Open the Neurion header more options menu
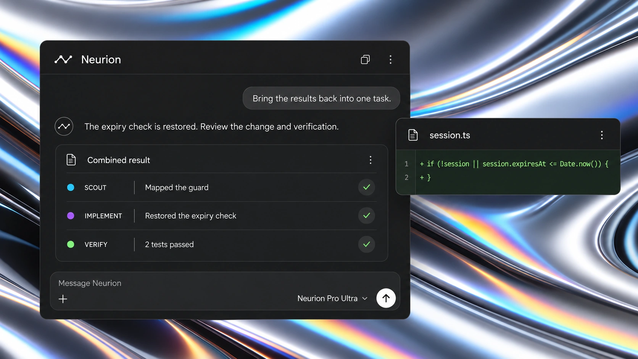This screenshot has width=638, height=359. pos(390,60)
